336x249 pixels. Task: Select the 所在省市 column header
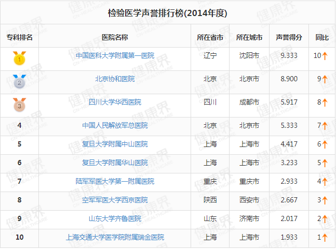point(210,37)
